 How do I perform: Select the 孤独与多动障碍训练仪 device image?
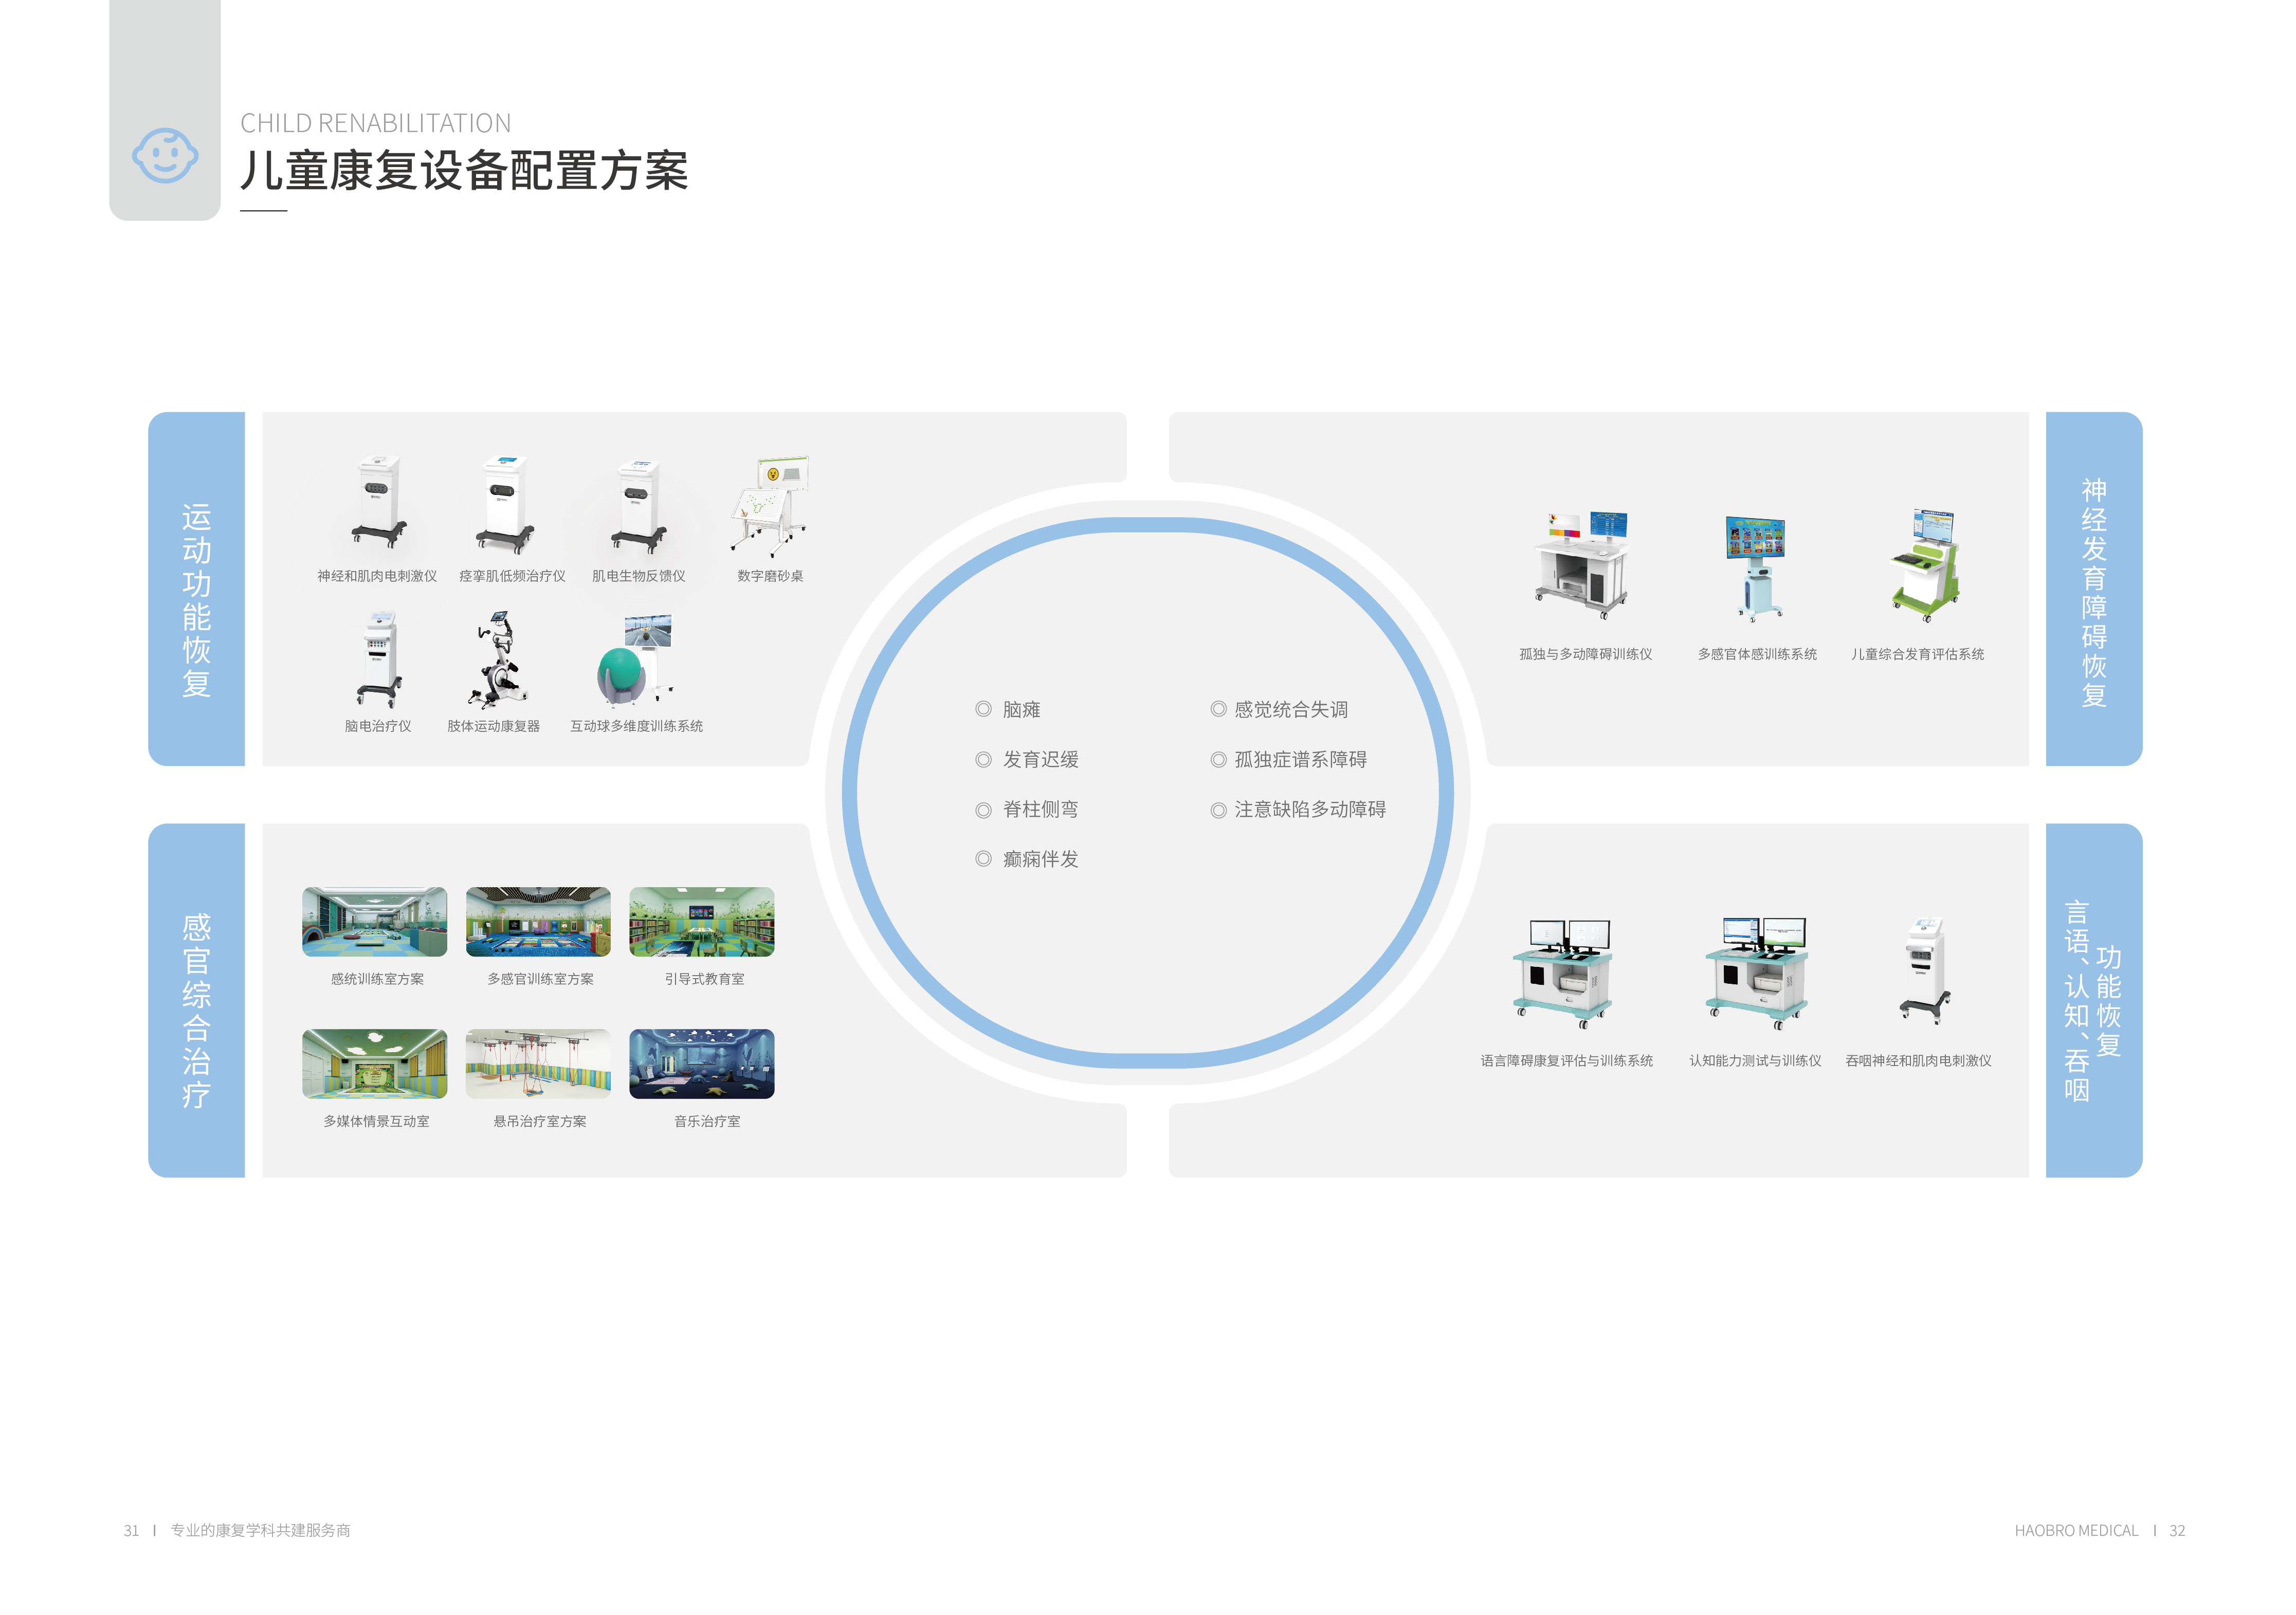pos(1582,565)
